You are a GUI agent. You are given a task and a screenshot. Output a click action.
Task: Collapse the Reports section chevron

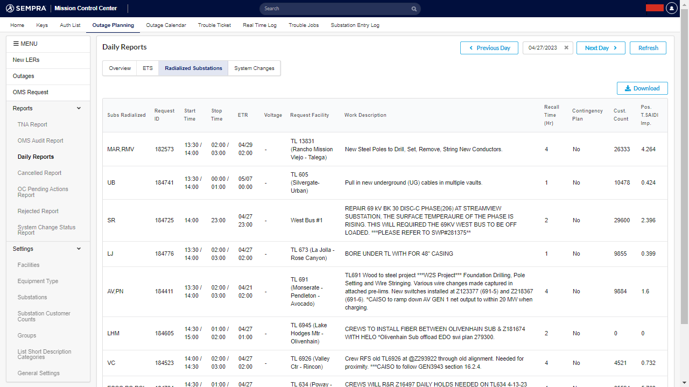79,108
